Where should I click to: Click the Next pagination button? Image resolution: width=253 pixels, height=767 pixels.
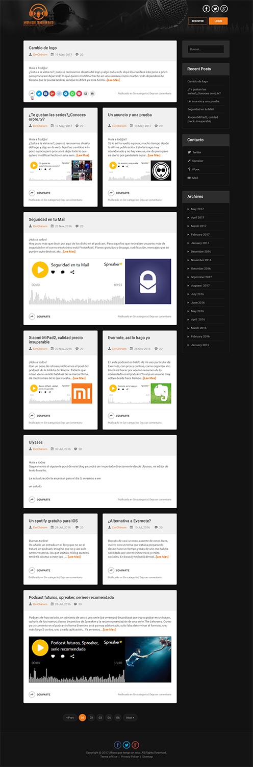[x=130, y=718]
